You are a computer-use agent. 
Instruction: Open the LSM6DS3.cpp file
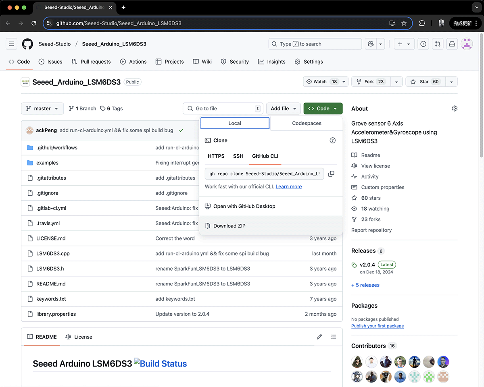(53, 254)
